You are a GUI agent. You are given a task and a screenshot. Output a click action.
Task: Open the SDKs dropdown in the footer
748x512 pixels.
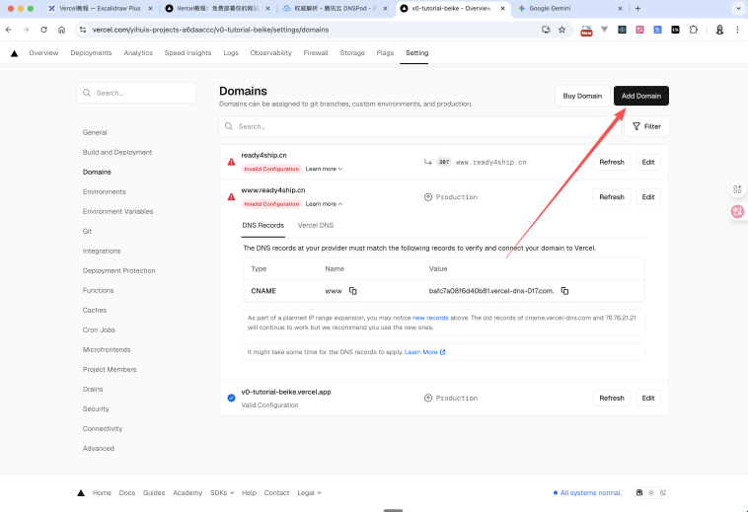point(222,492)
